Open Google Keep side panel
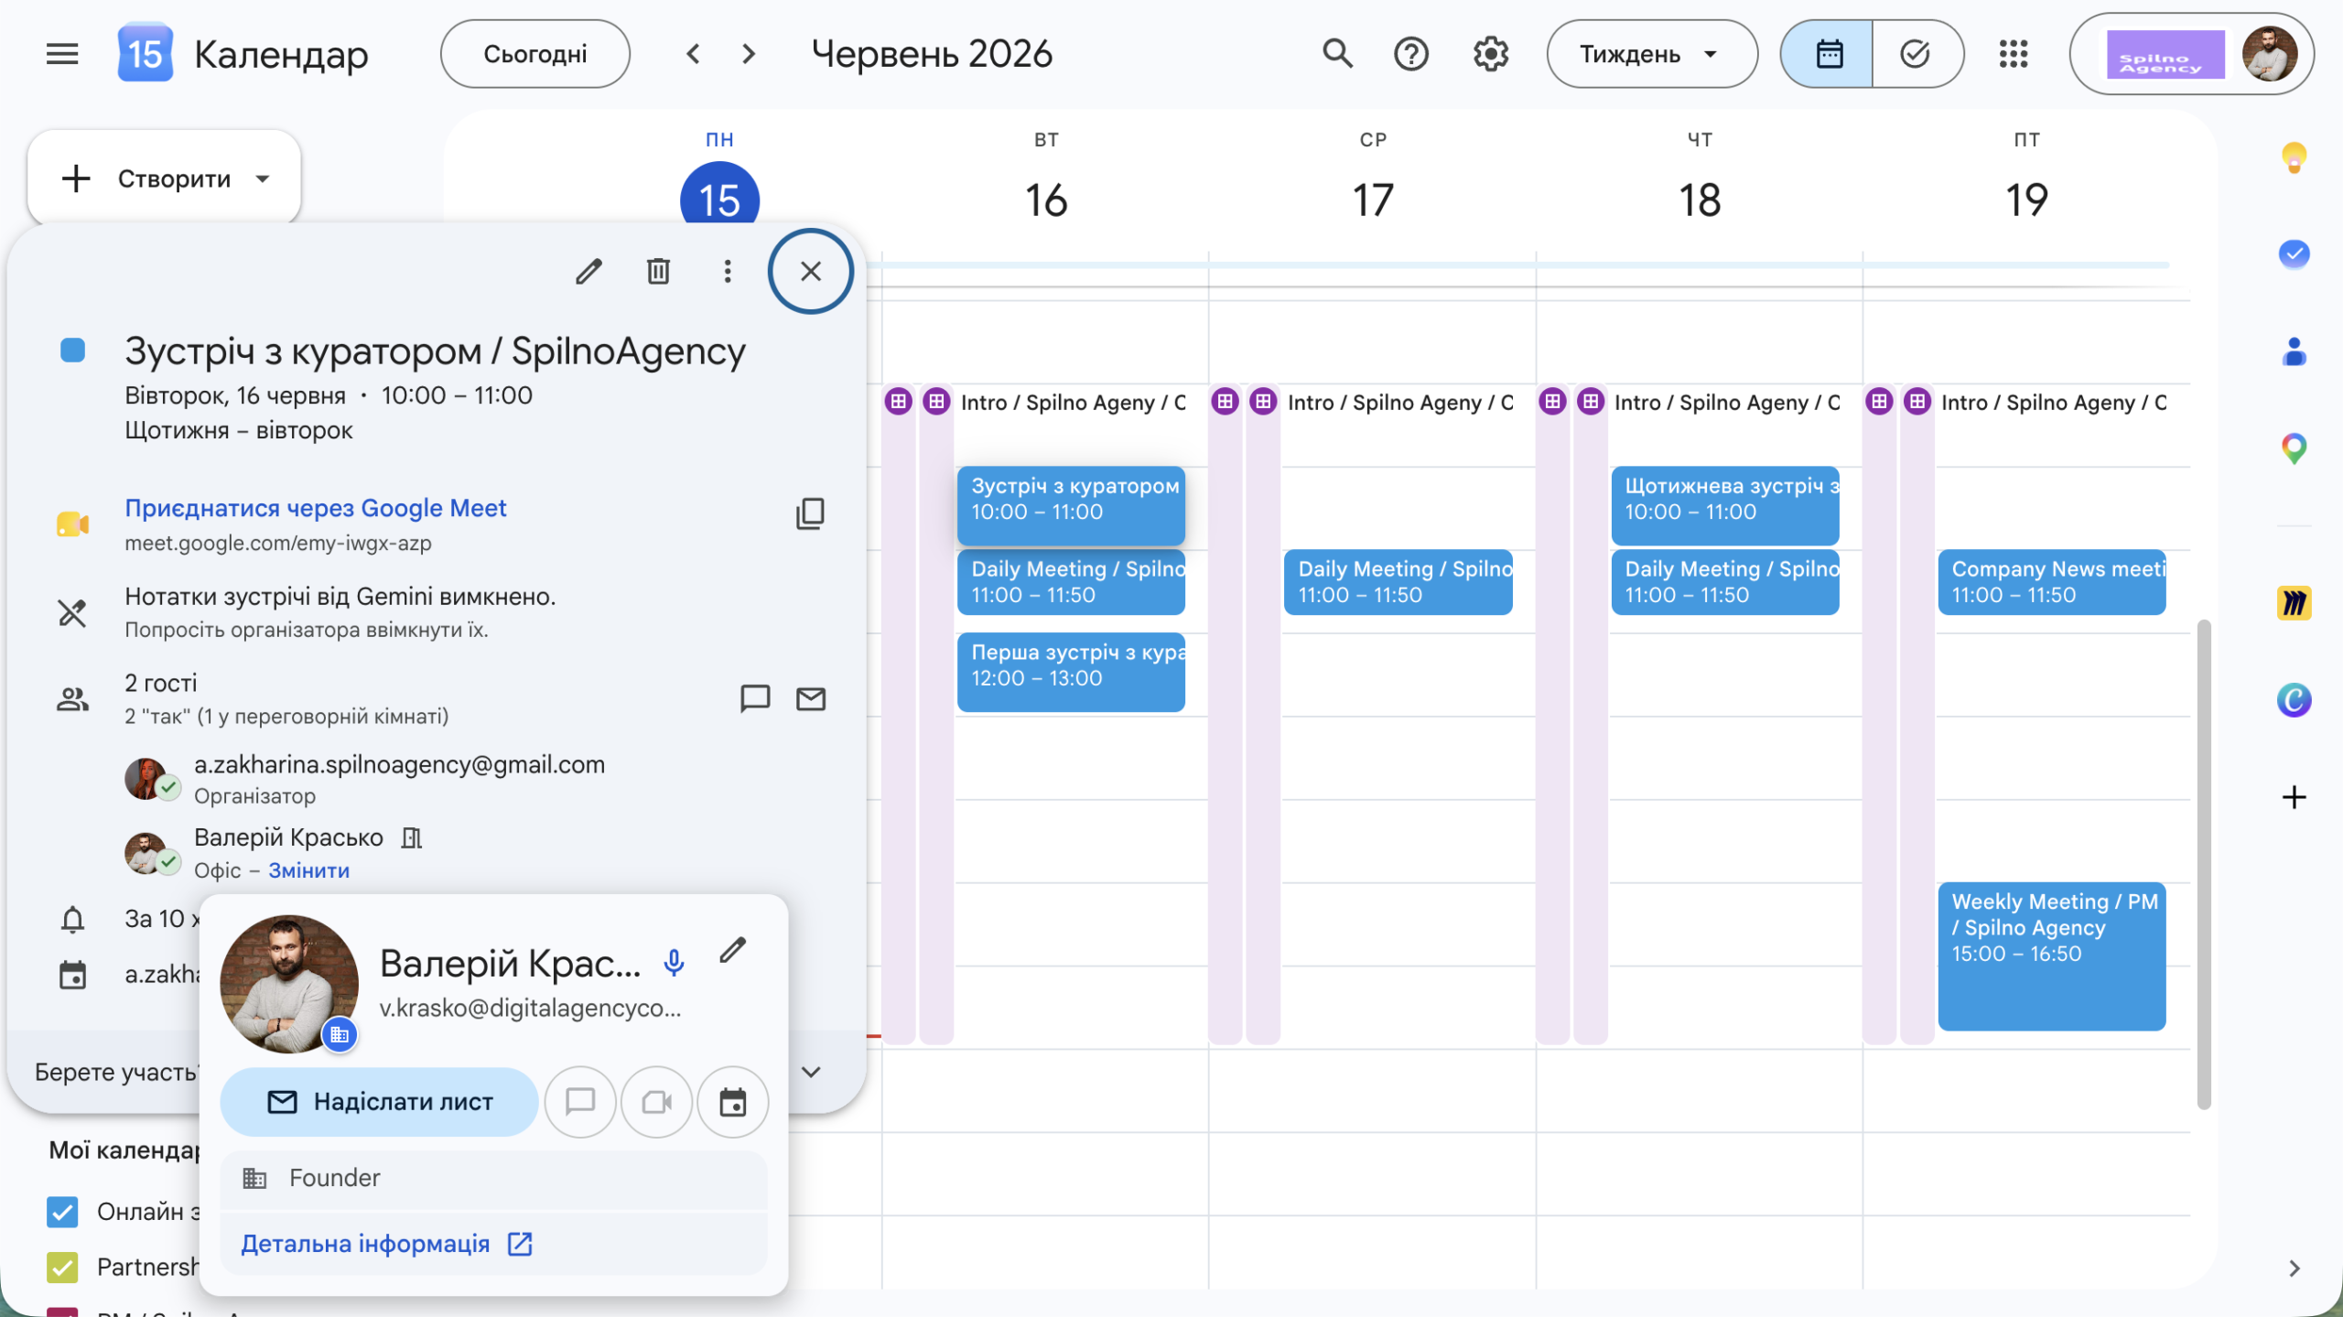Viewport: 2343px width, 1317px height. pos(2294,157)
